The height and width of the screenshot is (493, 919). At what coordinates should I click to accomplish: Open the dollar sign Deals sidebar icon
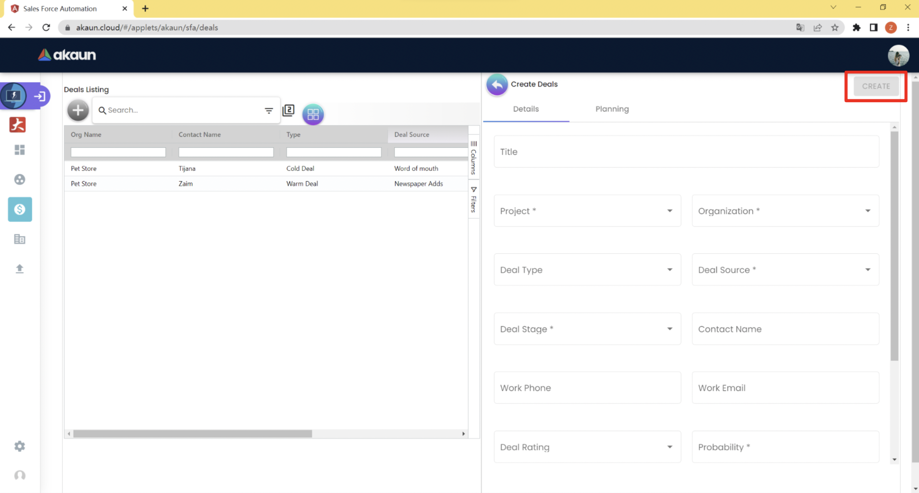[20, 209]
